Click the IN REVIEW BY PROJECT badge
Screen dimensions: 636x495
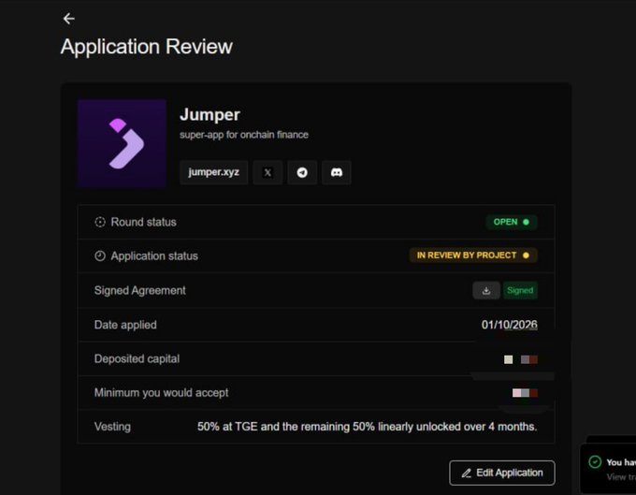tap(473, 255)
